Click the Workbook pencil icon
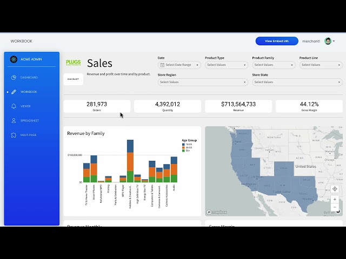This screenshot has width=346, height=259. pyautogui.click(x=14, y=92)
